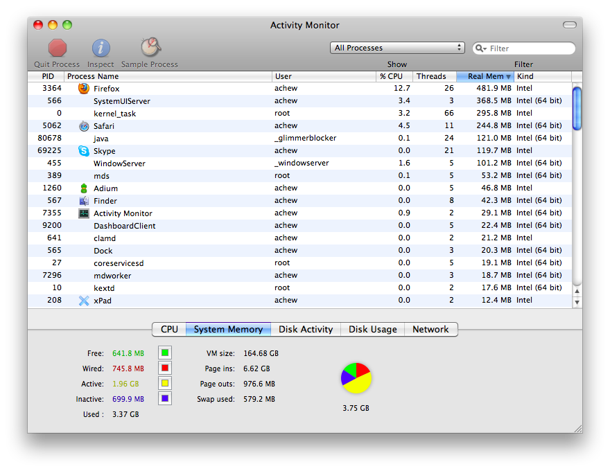Image resolution: width=610 pixels, height=471 pixels.
Task: Select the clamd process row
Action: click(x=300, y=238)
